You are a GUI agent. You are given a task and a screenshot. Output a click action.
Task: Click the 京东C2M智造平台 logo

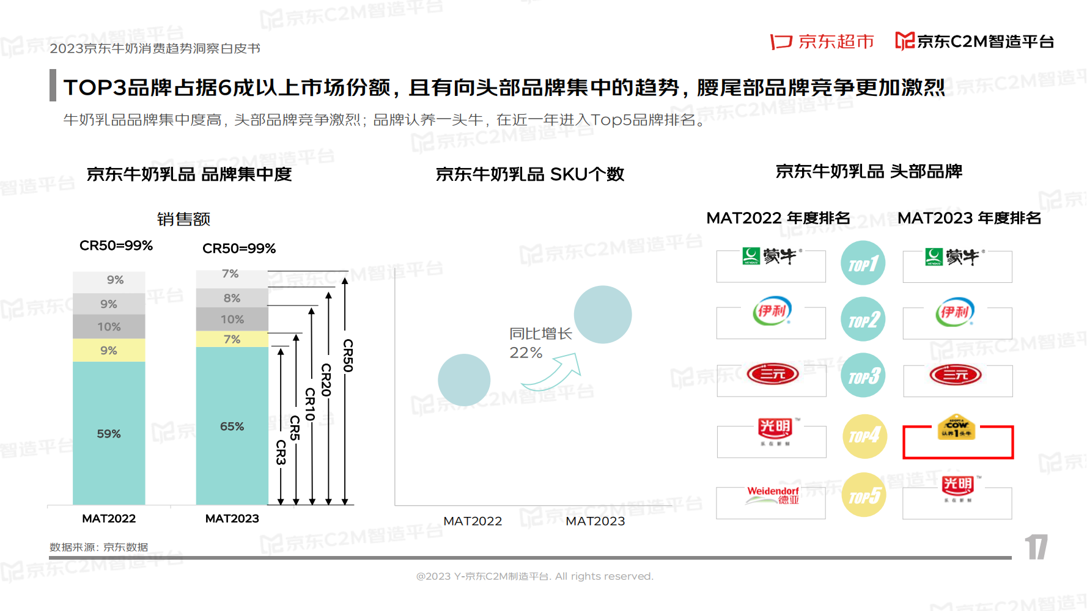tap(975, 41)
